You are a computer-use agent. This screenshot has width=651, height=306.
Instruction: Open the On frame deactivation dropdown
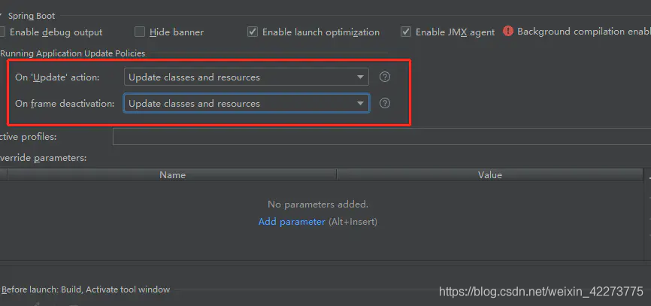[x=247, y=104]
